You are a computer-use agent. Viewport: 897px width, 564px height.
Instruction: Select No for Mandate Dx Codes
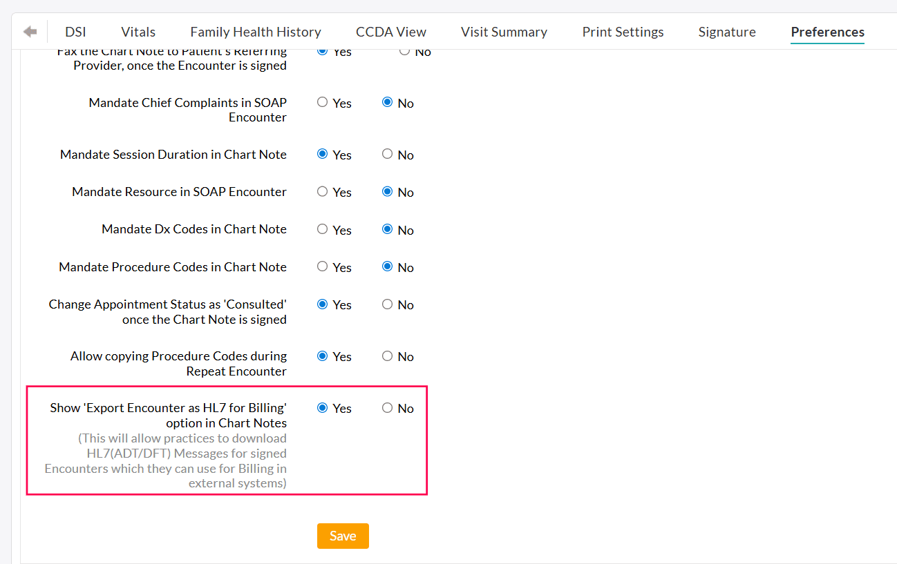[x=387, y=229]
